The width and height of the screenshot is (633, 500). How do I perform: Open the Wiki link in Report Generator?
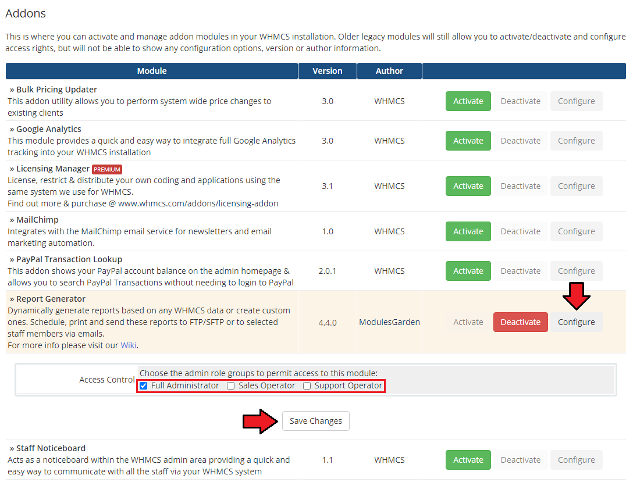click(129, 345)
